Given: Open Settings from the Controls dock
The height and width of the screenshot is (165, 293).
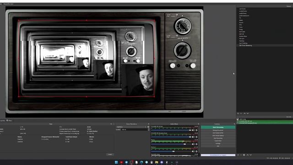Looking at the screenshot, I should click(218, 143).
